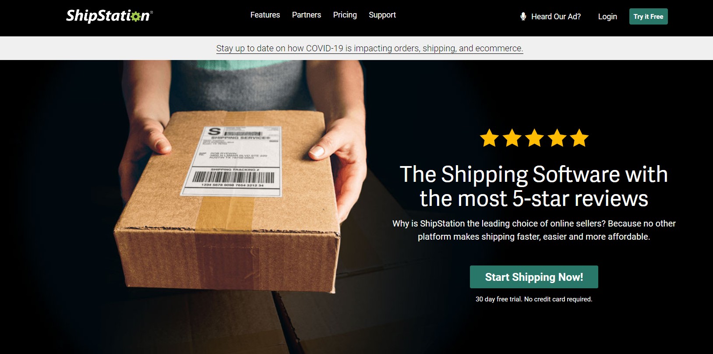Open the Partners menu

(x=307, y=15)
